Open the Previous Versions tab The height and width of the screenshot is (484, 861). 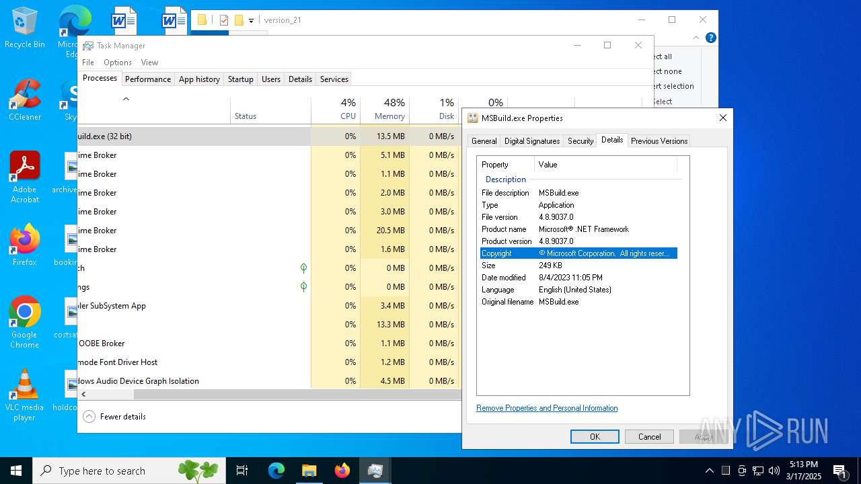659,141
